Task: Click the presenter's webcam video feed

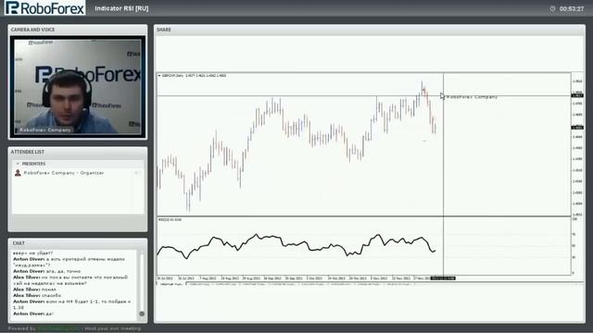Action: [78, 87]
